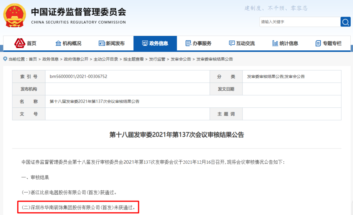The height and width of the screenshot is (215, 353).
Task: Click the 一、审核结果 section heading
Action: (35, 177)
